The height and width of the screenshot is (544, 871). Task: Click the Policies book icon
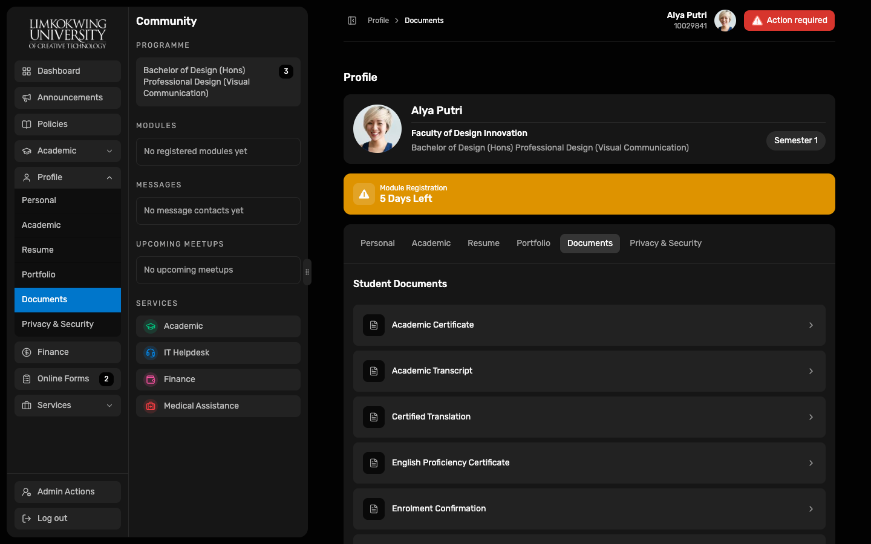pos(27,125)
